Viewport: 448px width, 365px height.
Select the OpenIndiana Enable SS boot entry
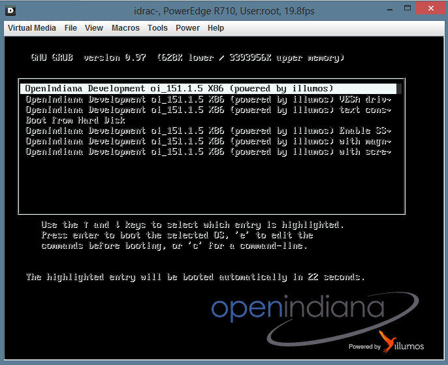[208, 131]
